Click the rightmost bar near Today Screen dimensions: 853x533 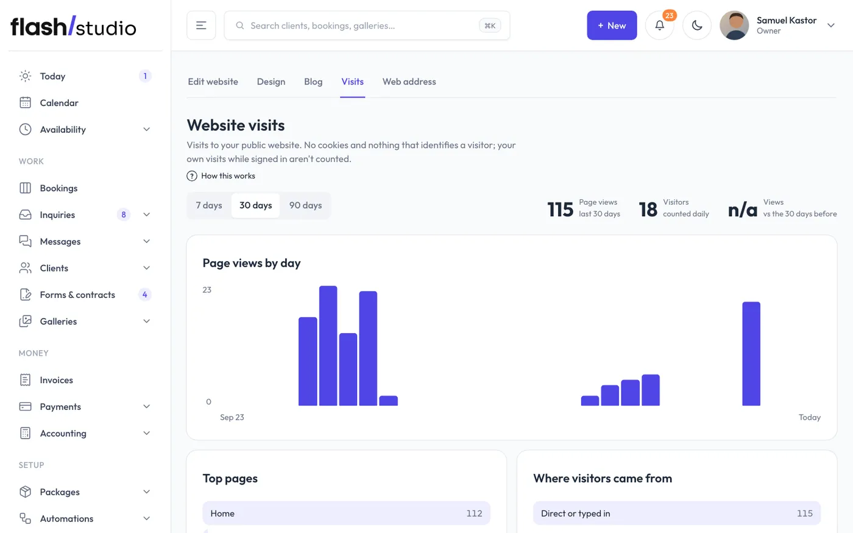click(751, 353)
